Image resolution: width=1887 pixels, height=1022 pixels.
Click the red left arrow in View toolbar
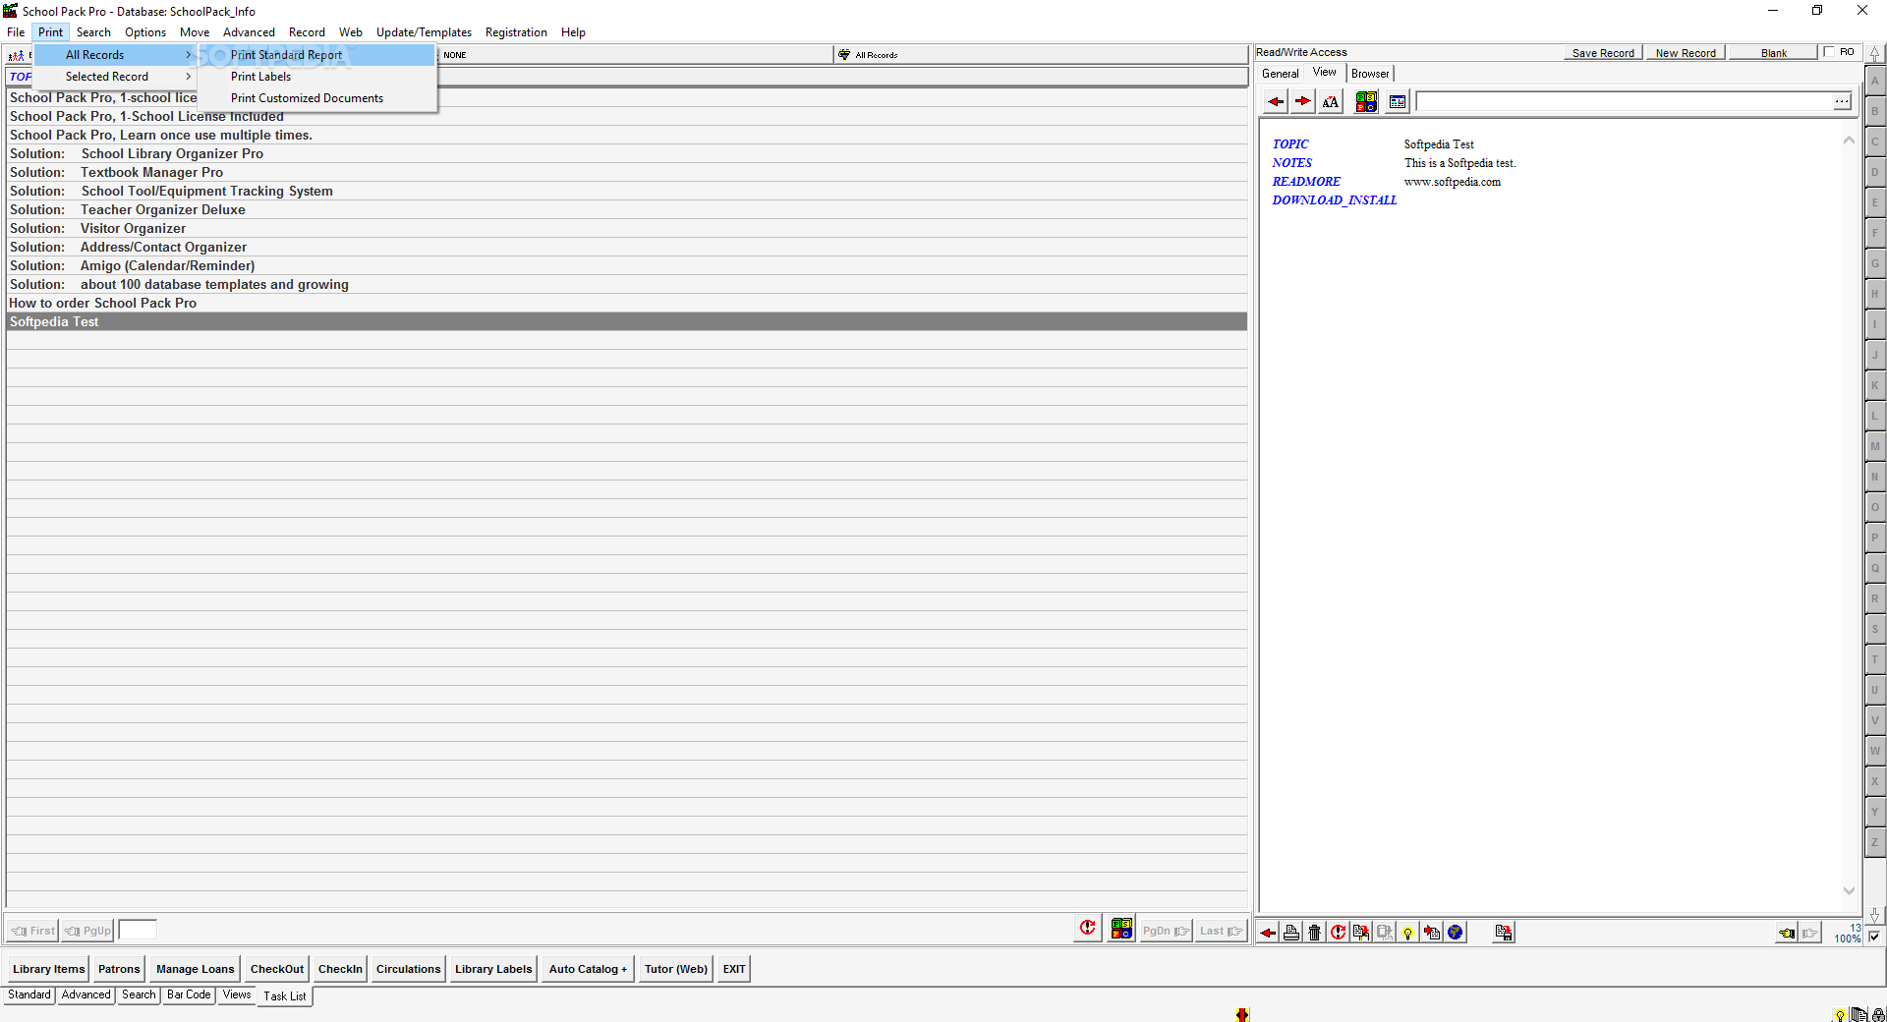pyautogui.click(x=1276, y=101)
